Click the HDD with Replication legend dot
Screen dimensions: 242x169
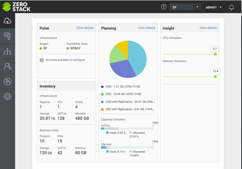102,102
